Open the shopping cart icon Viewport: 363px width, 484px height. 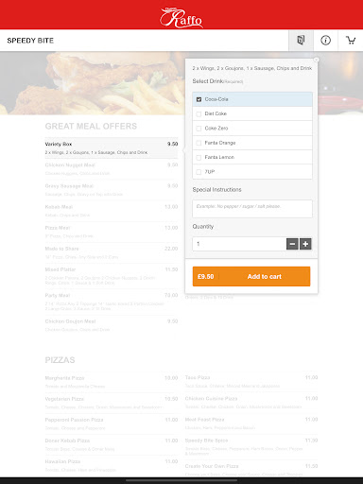[351, 41]
